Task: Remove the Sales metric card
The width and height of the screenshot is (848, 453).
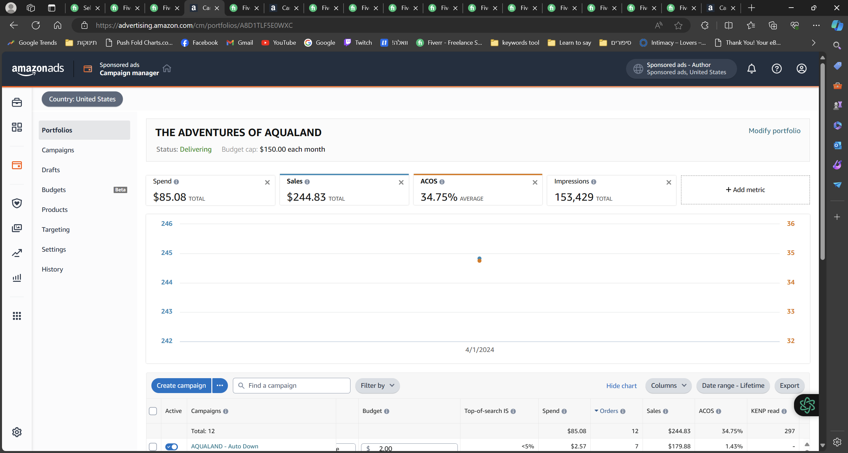Action: (401, 182)
